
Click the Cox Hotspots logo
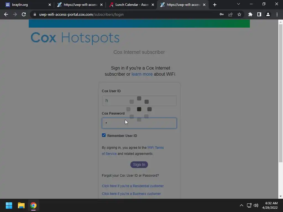[75, 38]
